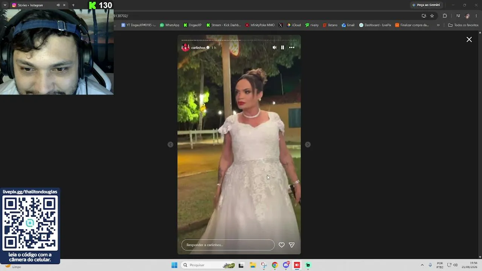482x271 pixels.
Task: Open the POR PTB2 keyboard language switcher
Action: (x=440, y=265)
